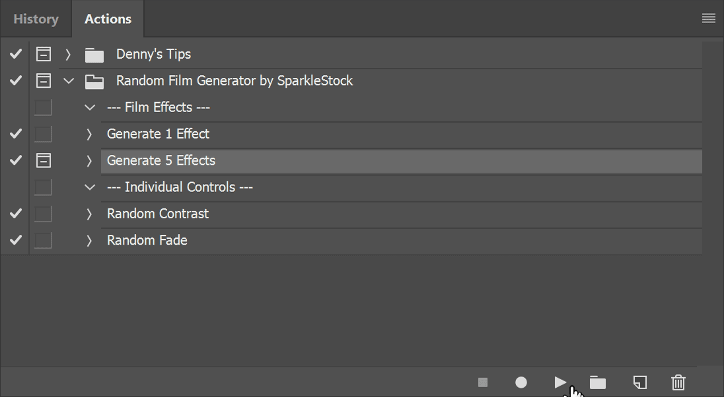Click the Begin recording circle icon
The width and height of the screenshot is (724, 397).
coord(521,382)
